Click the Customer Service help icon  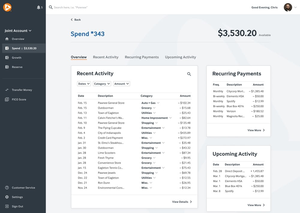7,188
